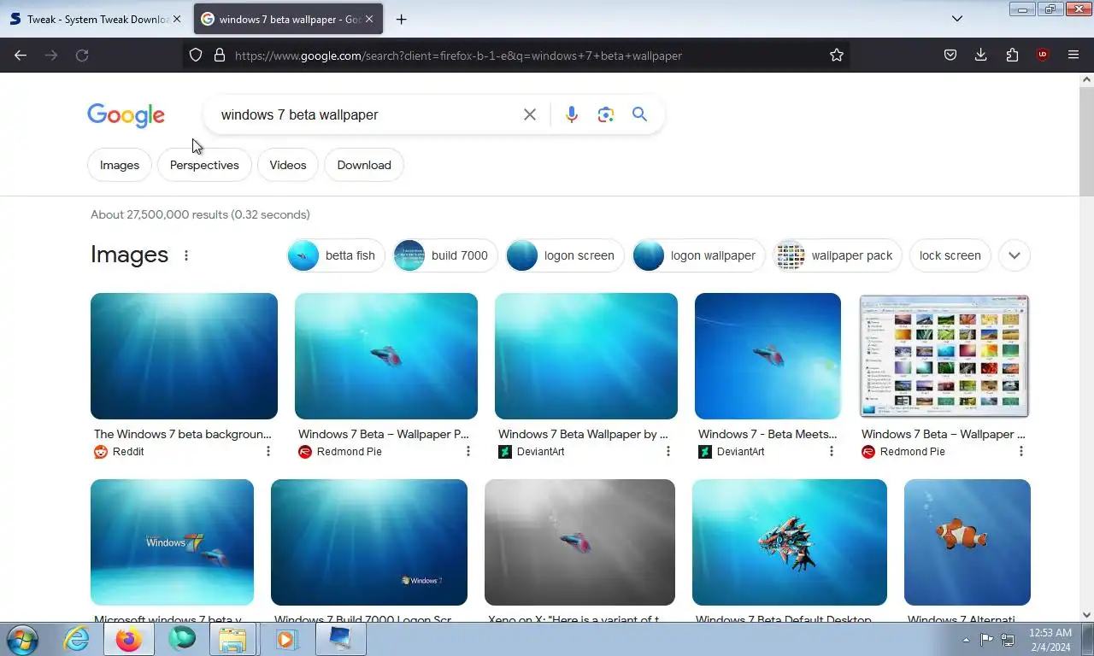
Task: Open the Action Center flag tray icon
Action: click(x=986, y=639)
